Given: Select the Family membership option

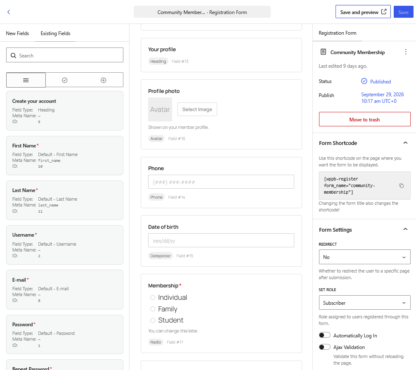Looking at the screenshot, I should pos(153,309).
